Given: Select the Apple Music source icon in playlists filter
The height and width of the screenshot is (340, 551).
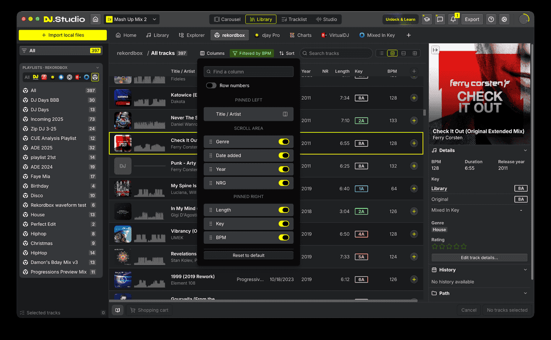Looking at the screenshot, I should (x=44, y=77).
